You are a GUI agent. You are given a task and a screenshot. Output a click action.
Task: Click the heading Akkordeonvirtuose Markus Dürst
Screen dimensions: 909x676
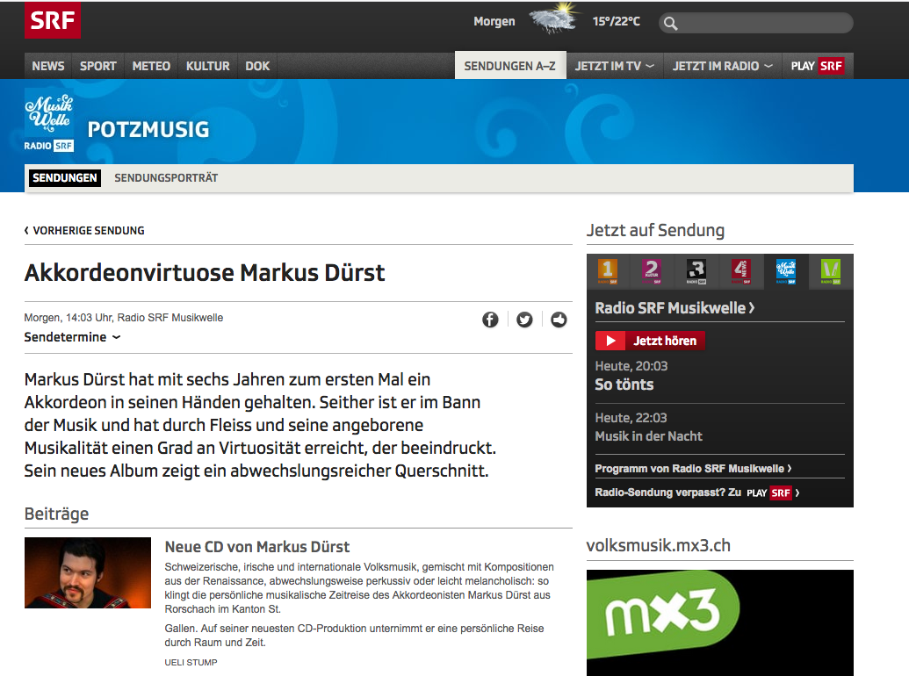point(205,273)
